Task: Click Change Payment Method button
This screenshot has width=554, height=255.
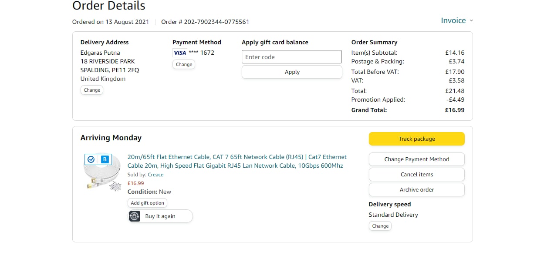Action: [x=416, y=159]
